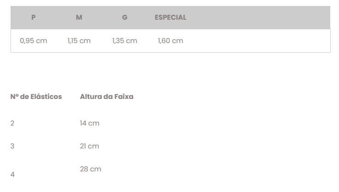339x192 pixels.
Task: Click the Nº de Elásticos heading
Action: [36, 97]
